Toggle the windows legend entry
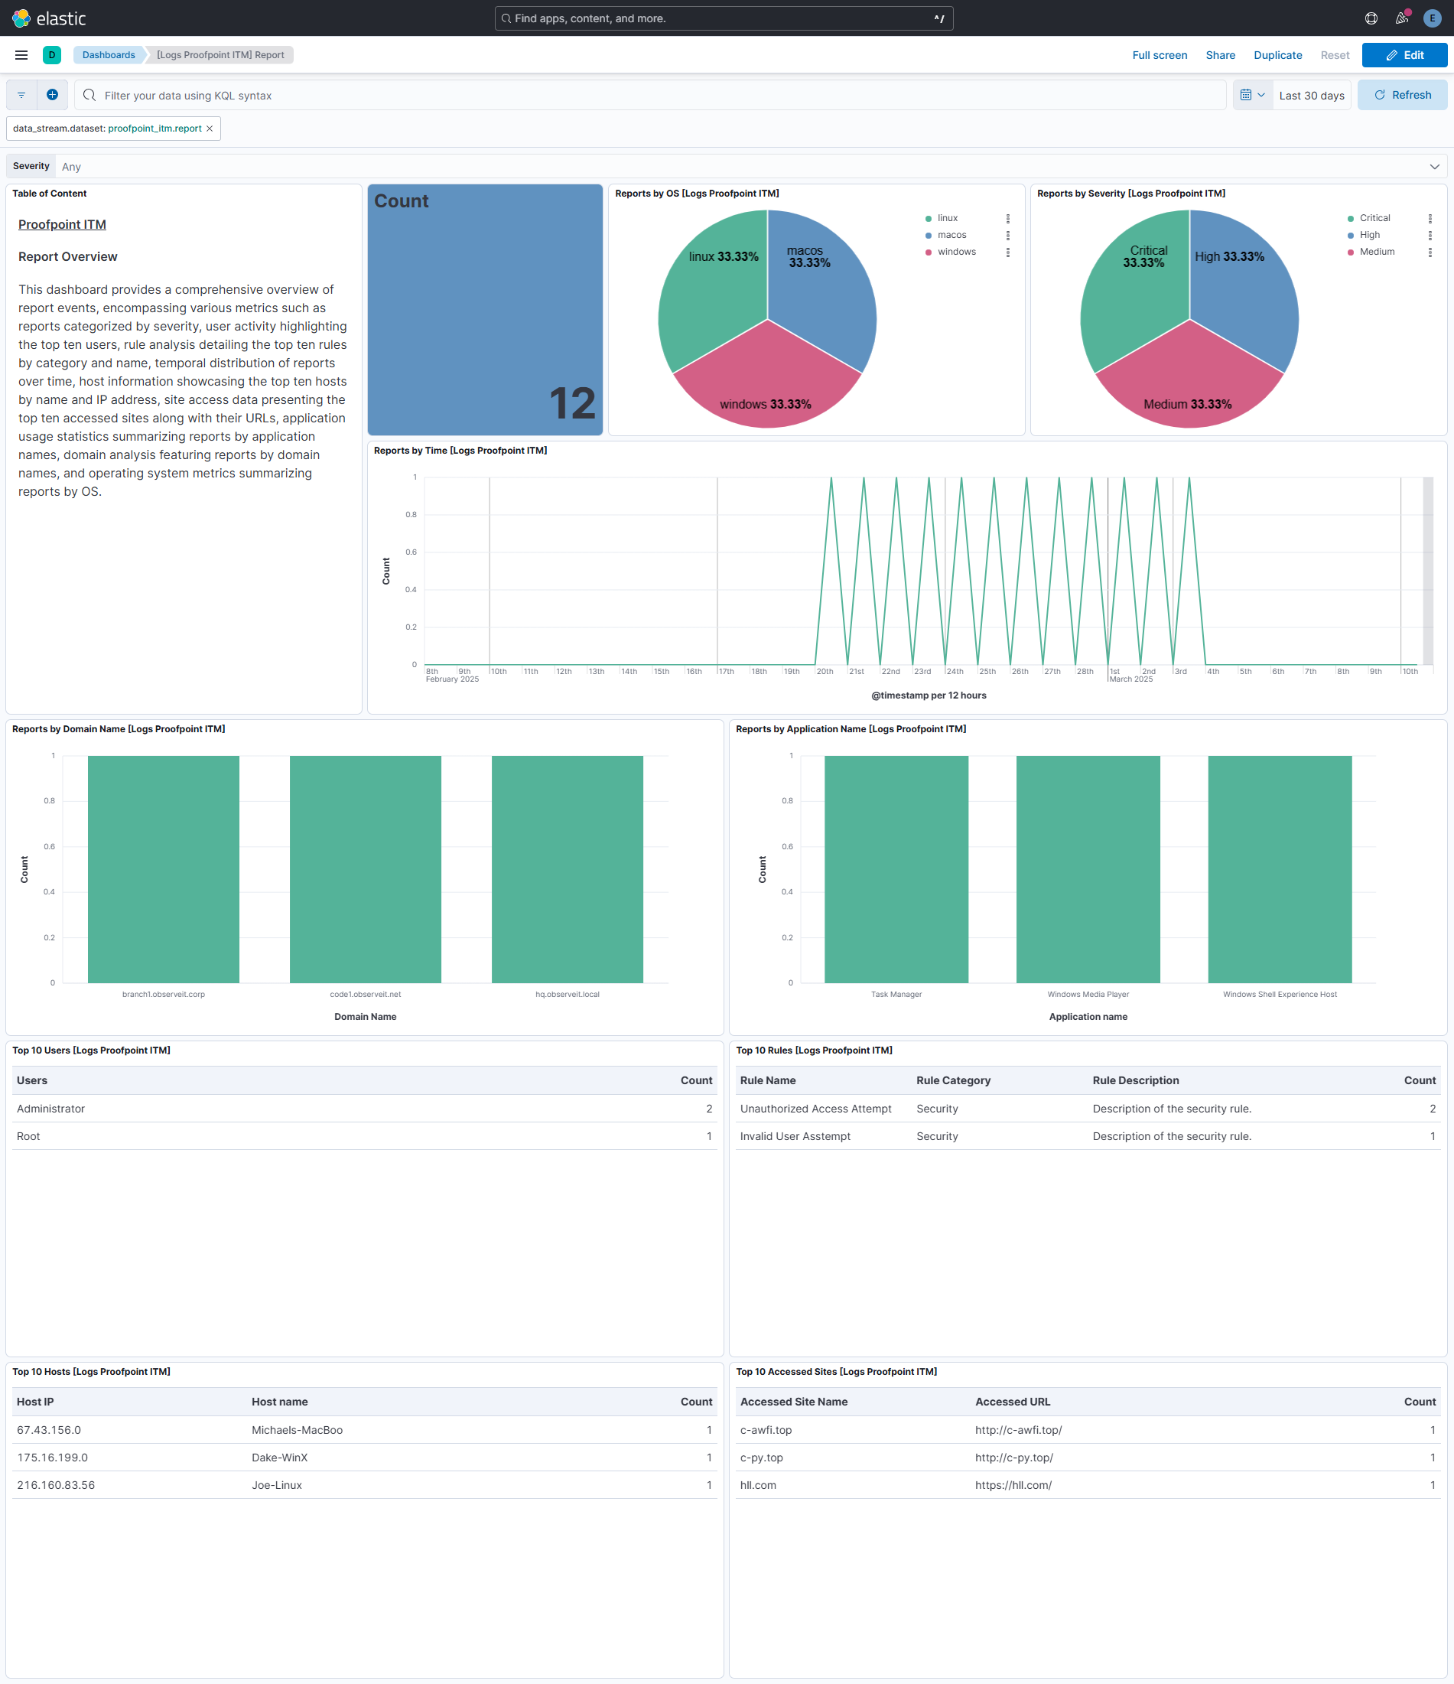 tap(956, 252)
